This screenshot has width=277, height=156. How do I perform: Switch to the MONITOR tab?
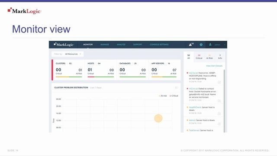coord(88,45)
